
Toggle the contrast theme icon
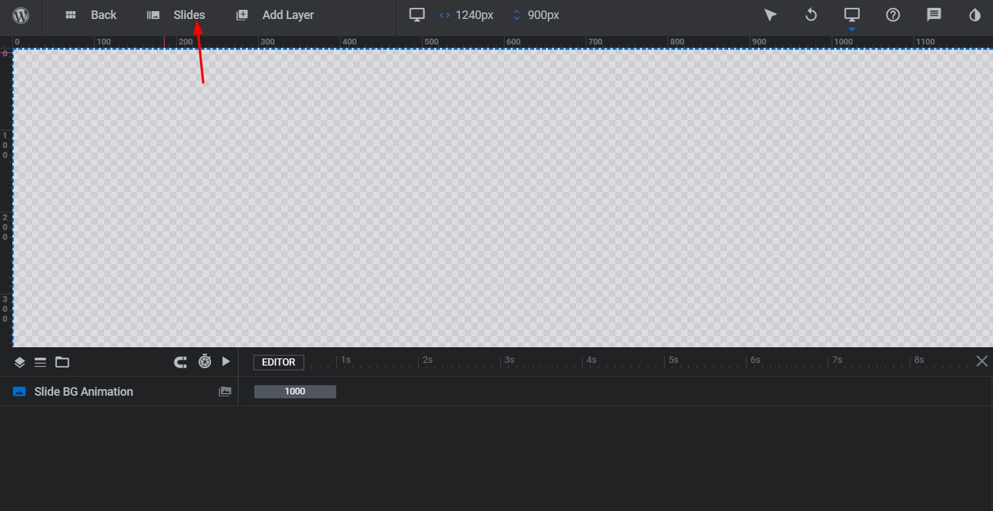point(975,15)
